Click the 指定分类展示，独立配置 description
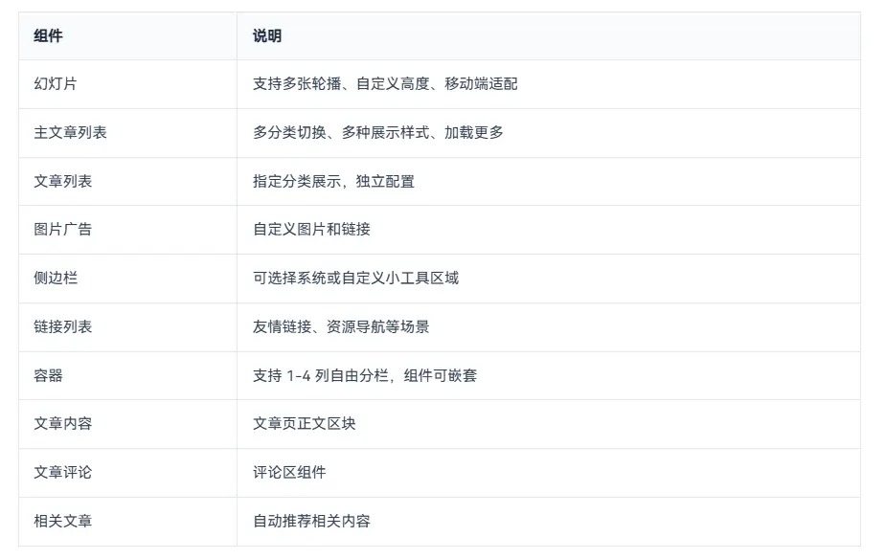The height and width of the screenshot is (559, 885). coord(333,181)
